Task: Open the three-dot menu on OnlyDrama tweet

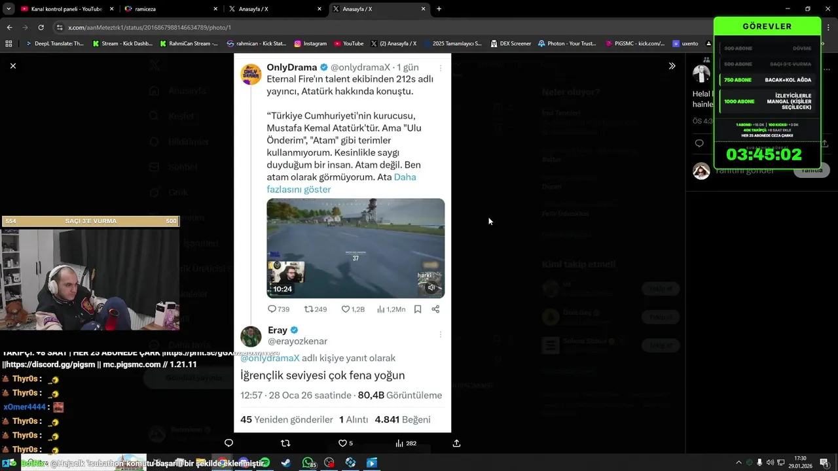Action: pyautogui.click(x=440, y=68)
